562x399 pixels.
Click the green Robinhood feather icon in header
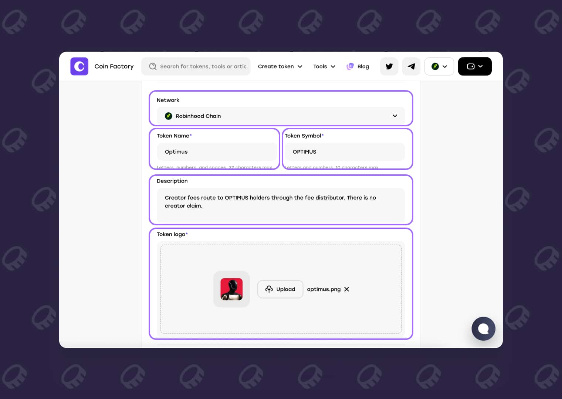pyautogui.click(x=435, y=66)
